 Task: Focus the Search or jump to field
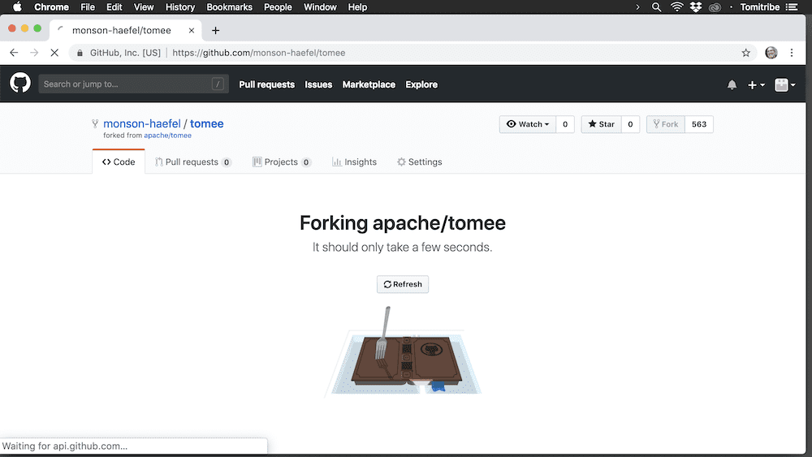click(x=134, y=84)
